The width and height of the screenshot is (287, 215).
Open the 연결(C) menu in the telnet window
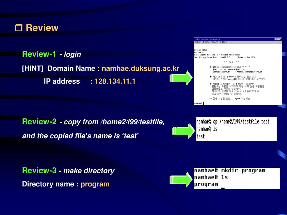198,43
